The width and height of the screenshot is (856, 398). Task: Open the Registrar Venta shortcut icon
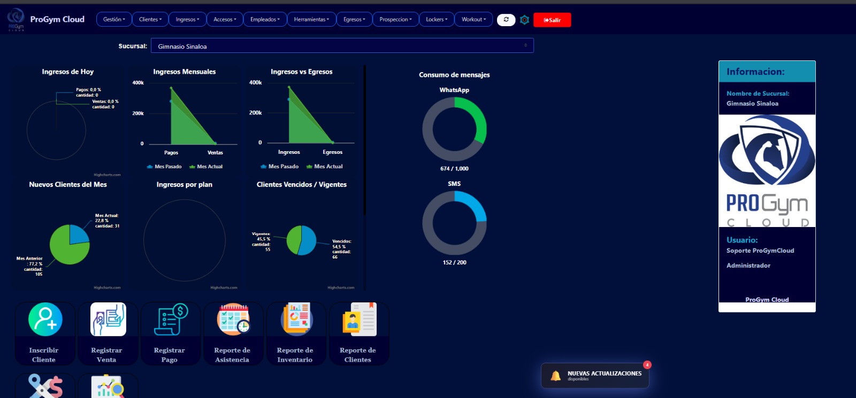[x=108, y=319]
